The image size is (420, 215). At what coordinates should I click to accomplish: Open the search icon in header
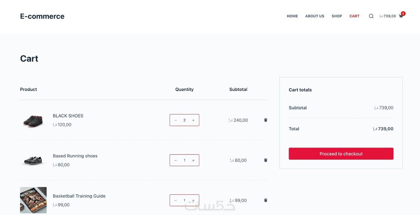pos(371,16)
